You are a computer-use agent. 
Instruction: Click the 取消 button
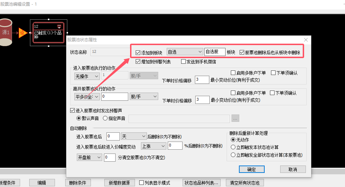[293, 169]
